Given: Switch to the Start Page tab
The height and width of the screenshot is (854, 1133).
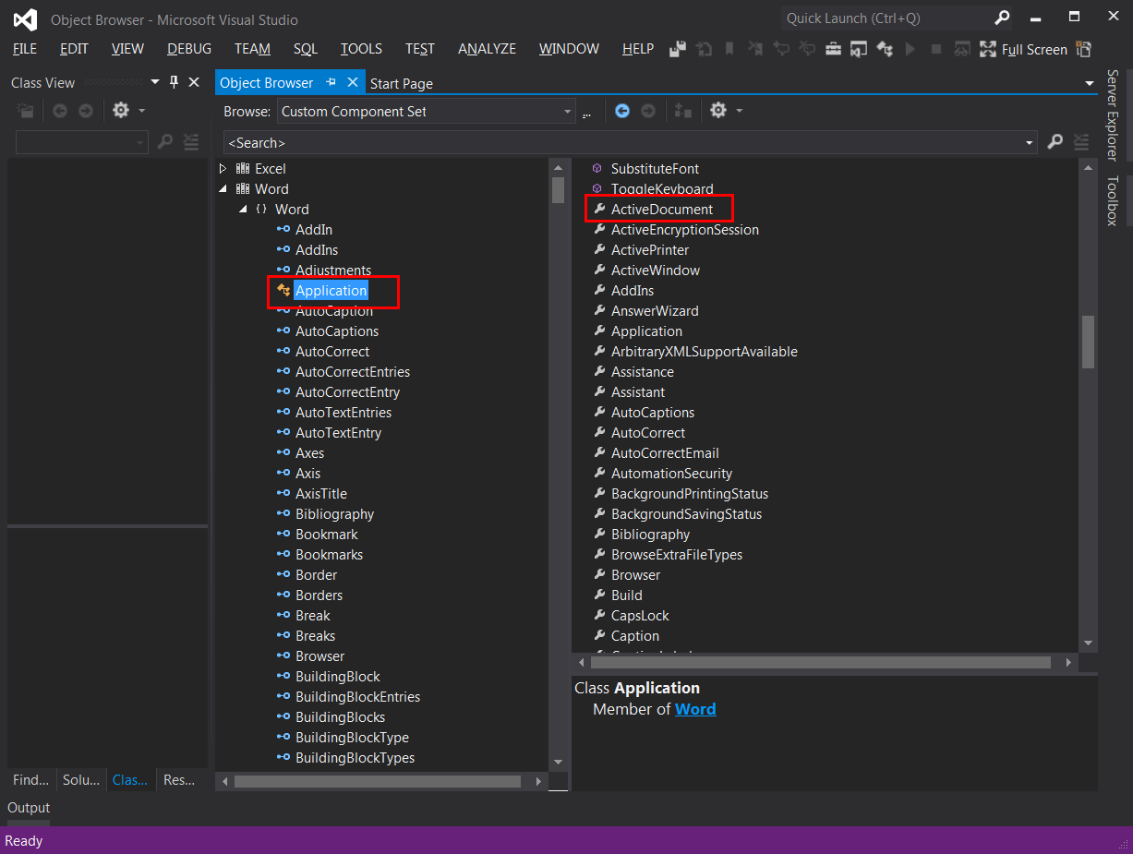Looking at the screenshot, I should pyautogui.click(x=402, y=83).
